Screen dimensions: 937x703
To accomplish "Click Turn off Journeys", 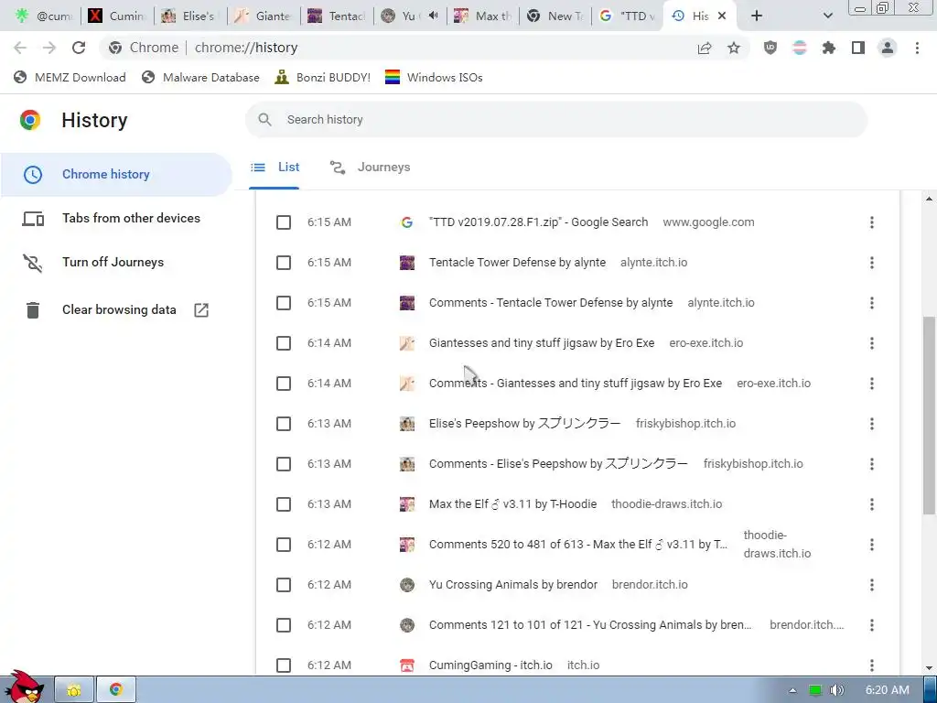I will tap(116, 262).
